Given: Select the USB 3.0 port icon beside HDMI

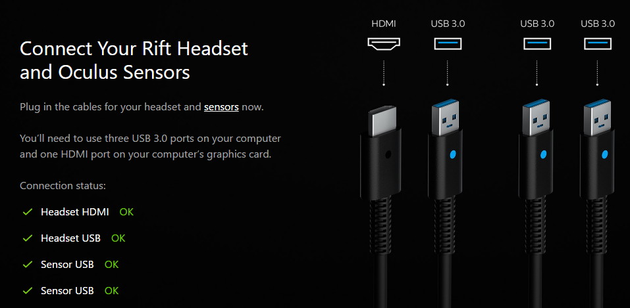Looking at the screenshot, I should 448,43.
